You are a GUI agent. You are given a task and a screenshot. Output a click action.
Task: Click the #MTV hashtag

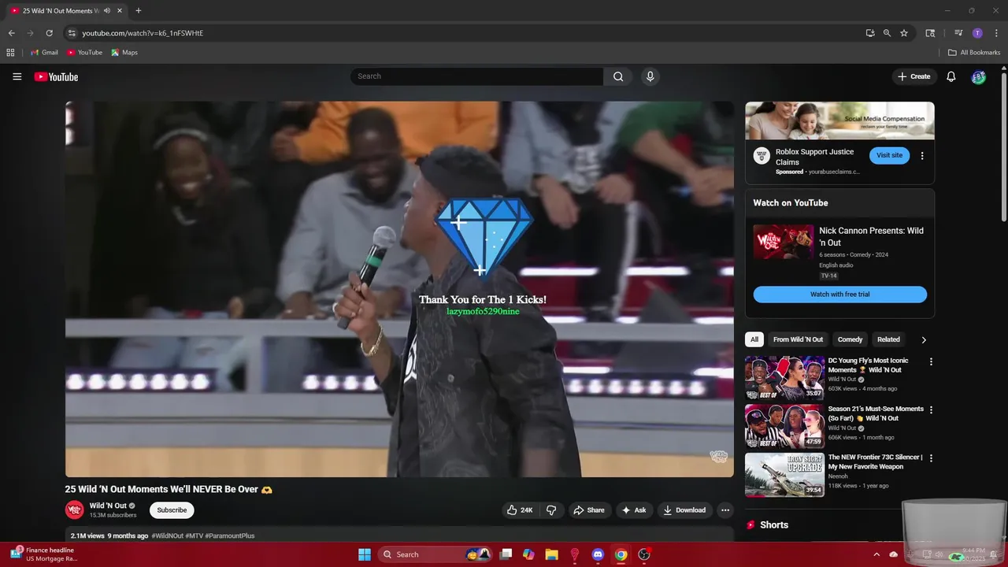(194, 535)
